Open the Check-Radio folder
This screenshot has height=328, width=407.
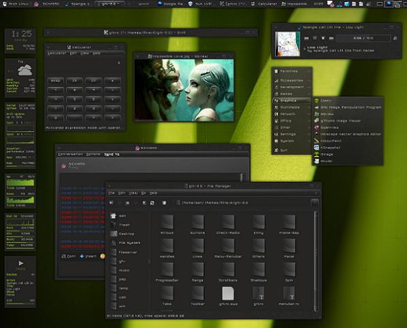coord(228,225)
